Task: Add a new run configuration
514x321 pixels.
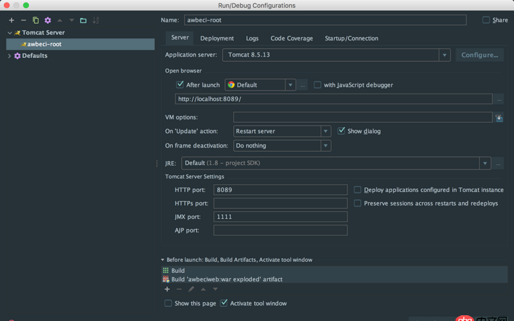Action: pos(12,21)
